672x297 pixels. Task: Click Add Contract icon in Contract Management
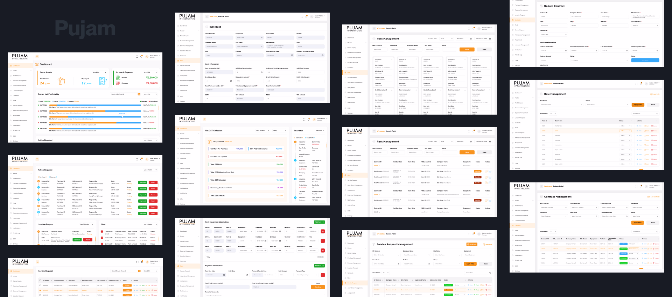coord(649,197)
